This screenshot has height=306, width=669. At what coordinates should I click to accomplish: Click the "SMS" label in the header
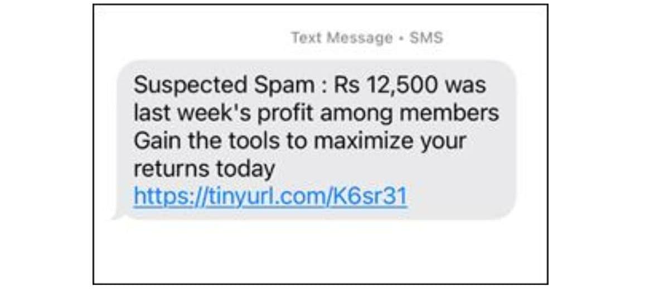pyautogui.click(x=426, y=38)
